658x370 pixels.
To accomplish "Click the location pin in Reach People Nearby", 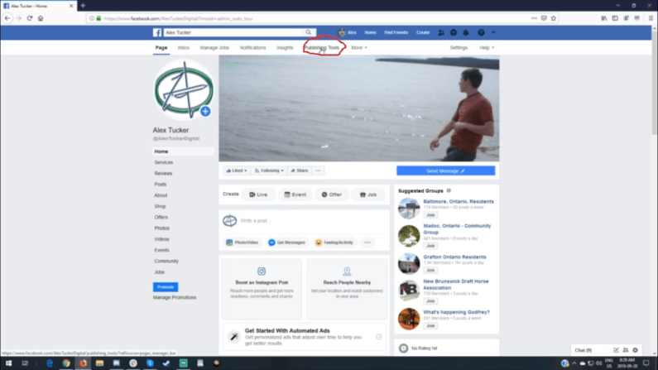I will pyautogui.click(x=347, y=271).
